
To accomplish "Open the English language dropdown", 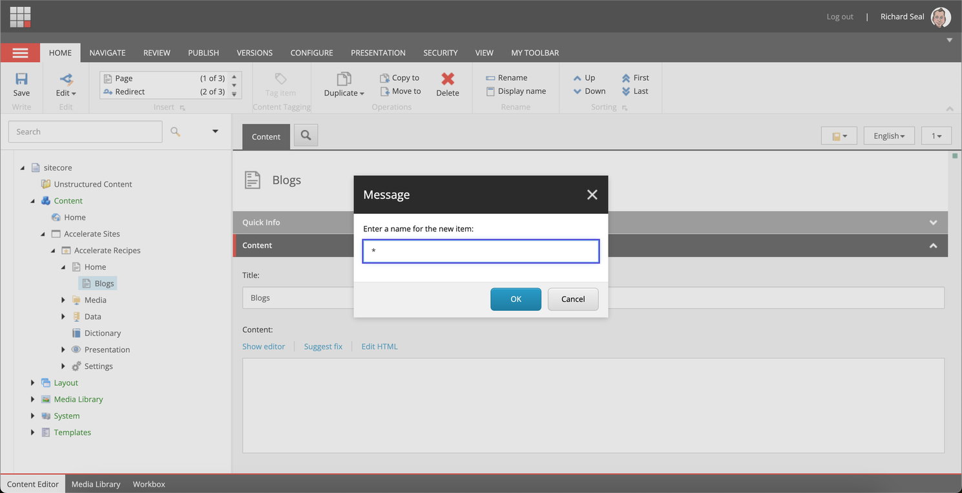I will pos(888,136).
